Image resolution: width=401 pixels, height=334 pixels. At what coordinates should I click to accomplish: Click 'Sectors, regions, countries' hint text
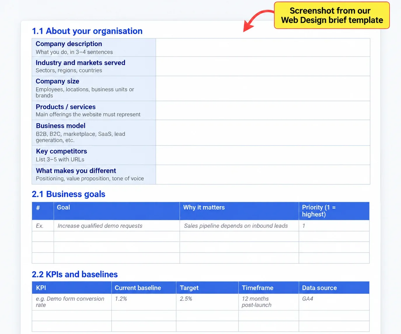(69, 70)
